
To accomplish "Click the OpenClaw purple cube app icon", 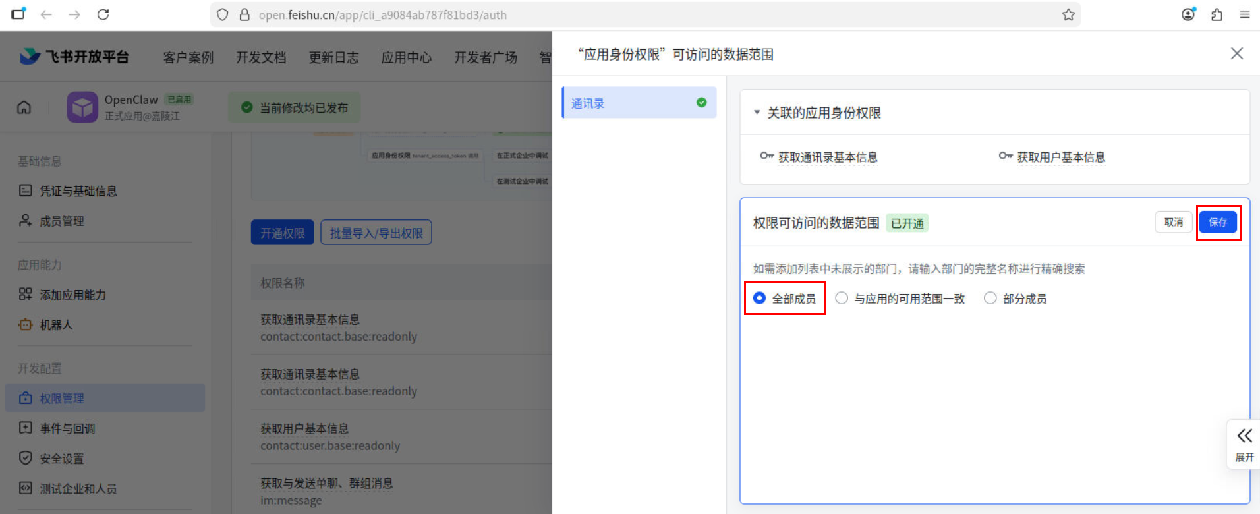I will pos(82,107).
